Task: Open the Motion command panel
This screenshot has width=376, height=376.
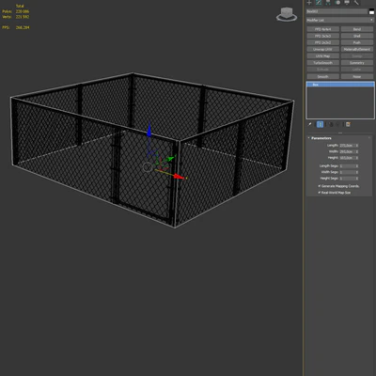Action: [x=337, y=3]
